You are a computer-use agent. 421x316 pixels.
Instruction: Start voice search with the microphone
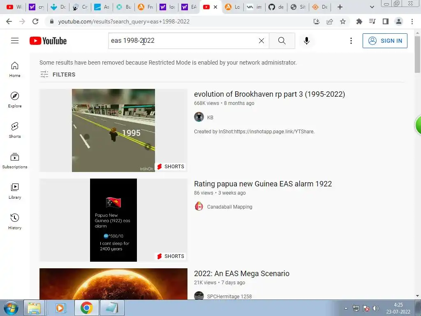(x=306, y=41)
